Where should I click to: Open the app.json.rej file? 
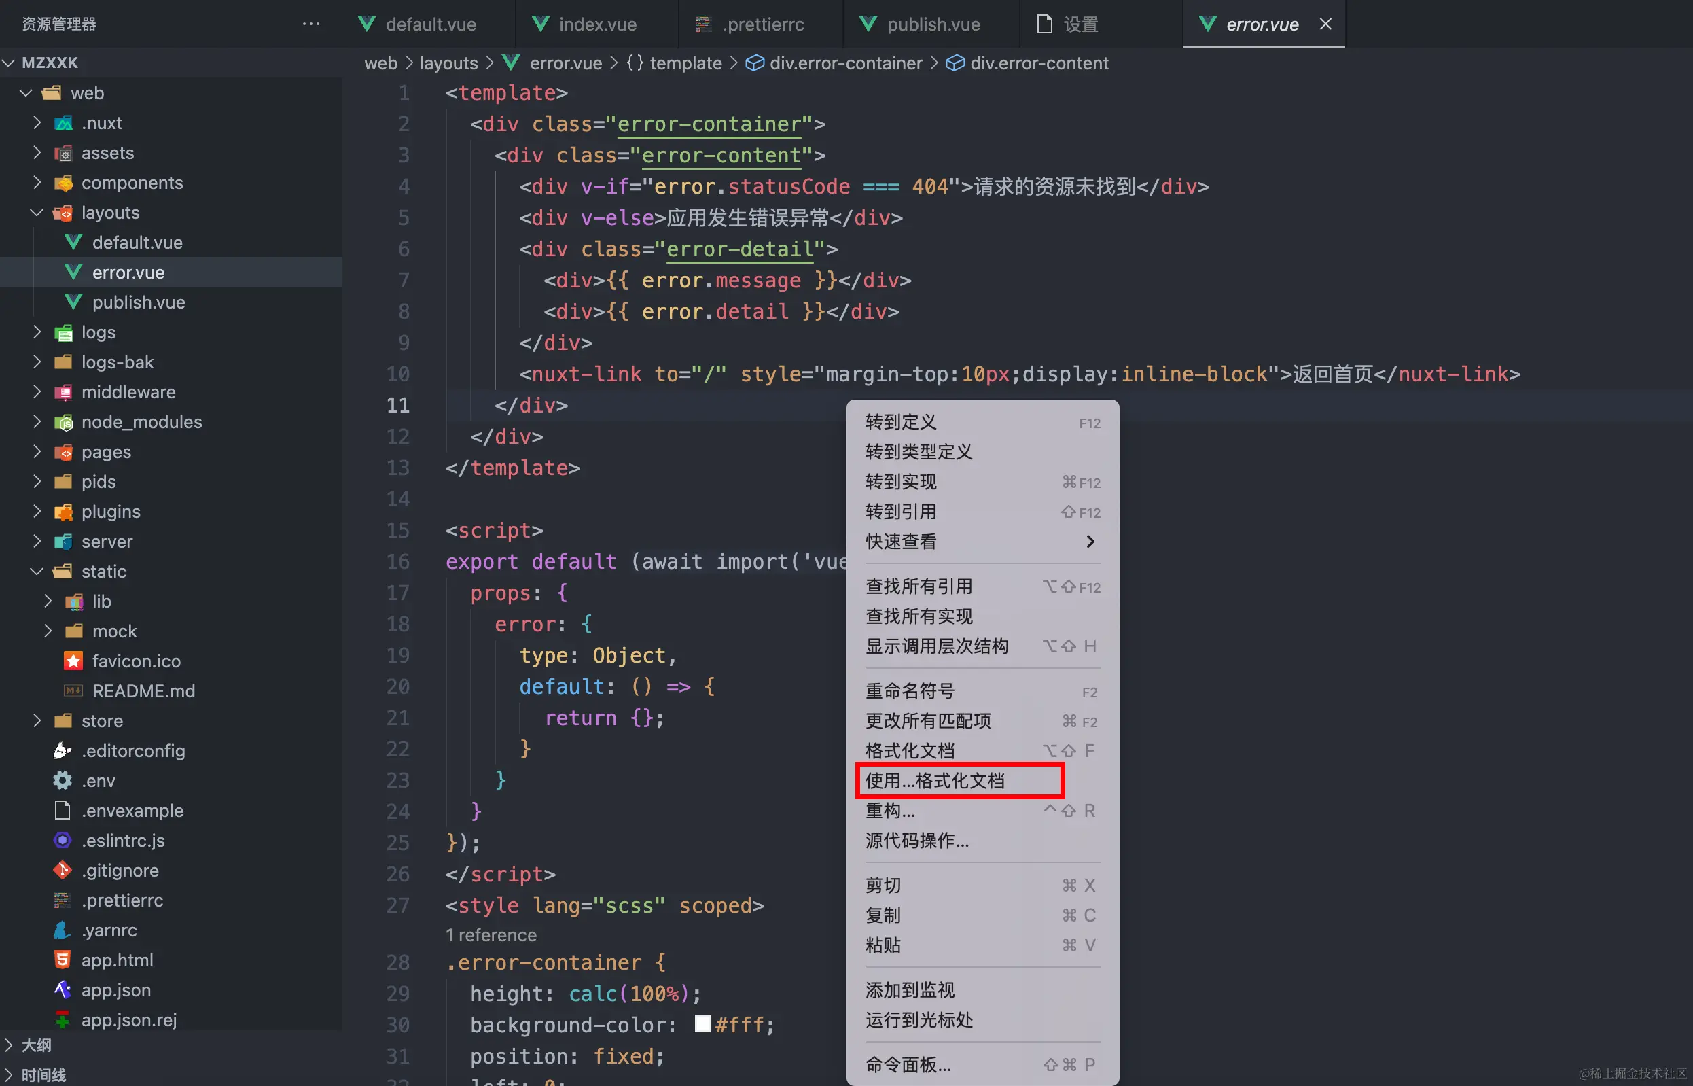coord(171,1019)
